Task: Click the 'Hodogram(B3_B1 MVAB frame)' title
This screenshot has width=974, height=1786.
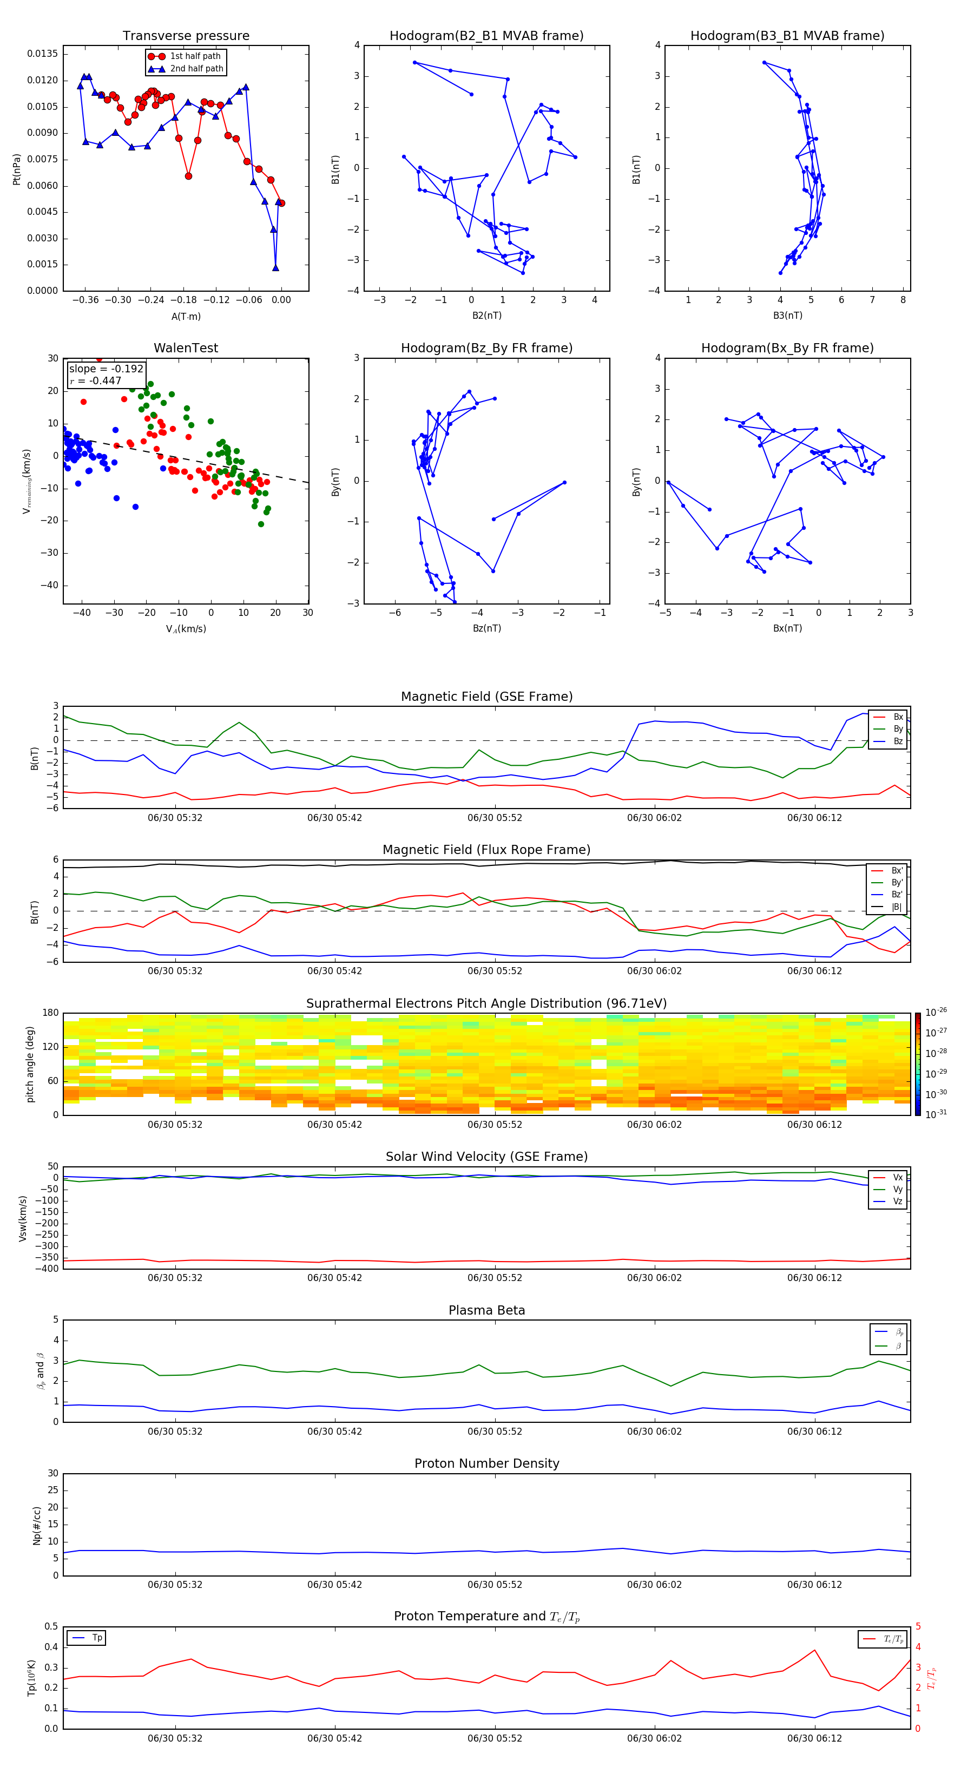Action: 787,35
